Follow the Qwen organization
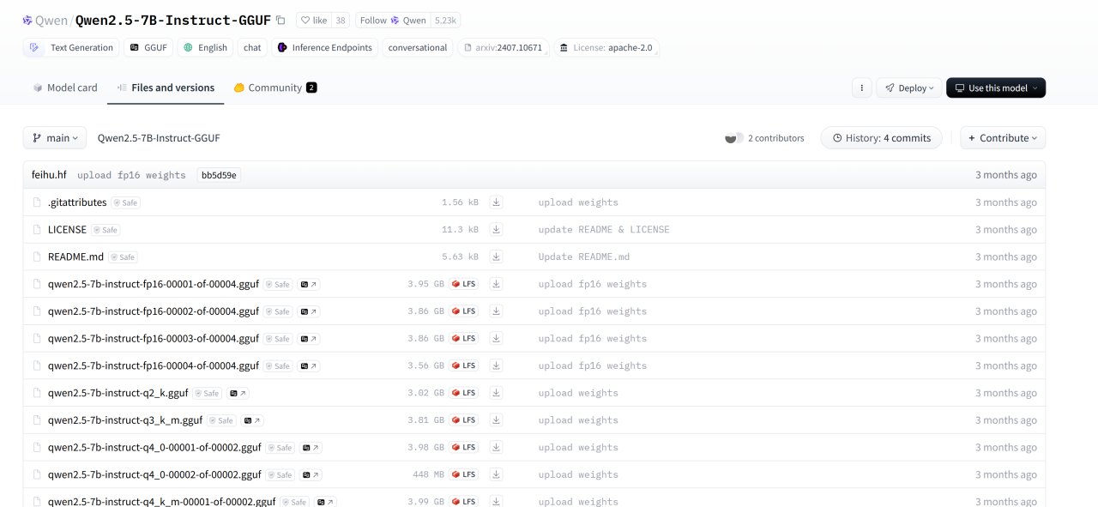 click(x=393, y=21)
